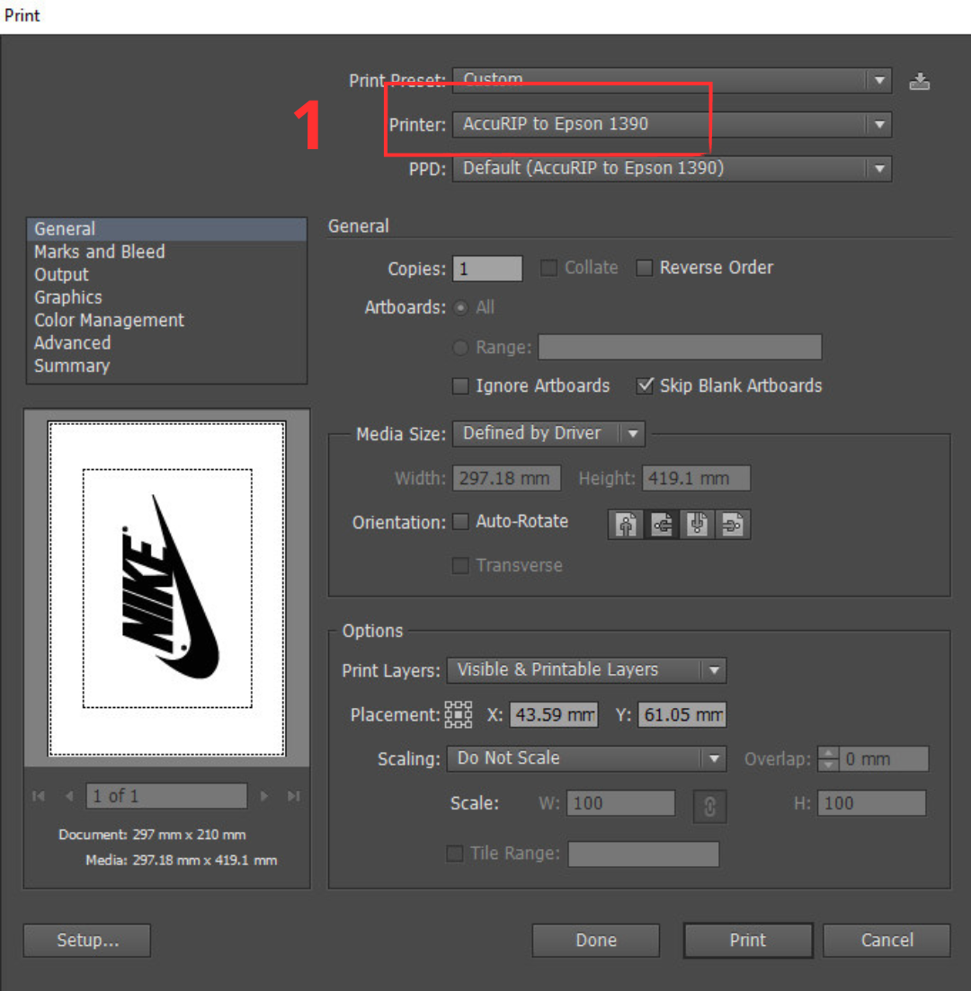Image resolution: width=971 pixels, height=991 pixels.
Task: Toggle the constrain proportions link icon
Action: (709, 806)
